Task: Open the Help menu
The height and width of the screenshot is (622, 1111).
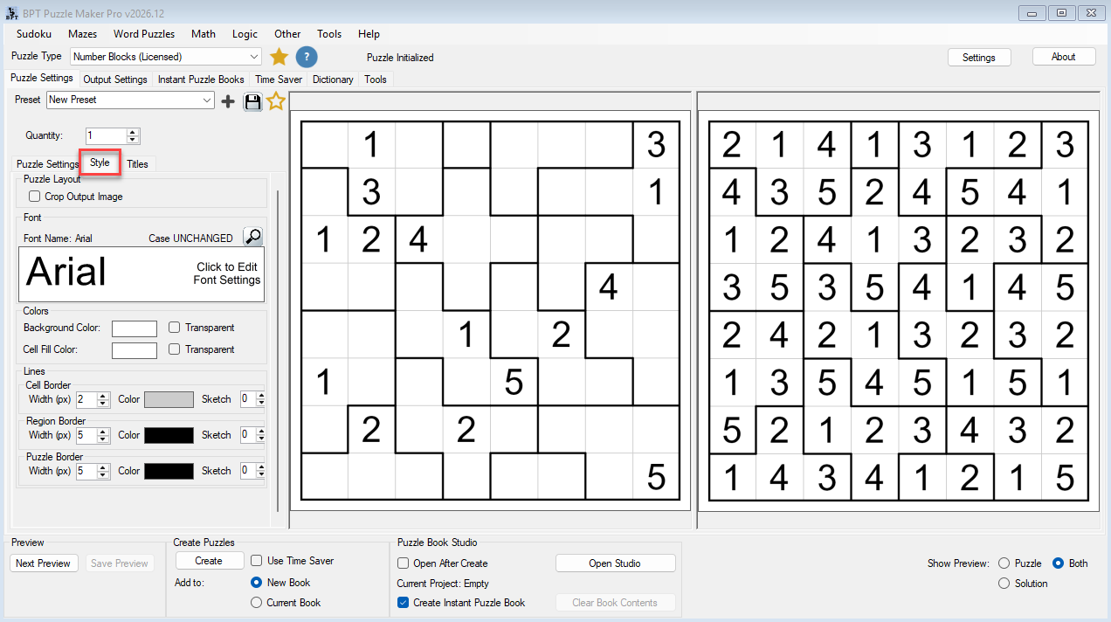Action: [x=369, y=34]
